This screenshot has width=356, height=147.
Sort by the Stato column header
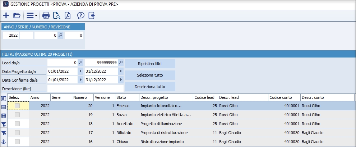pos(127,97)
